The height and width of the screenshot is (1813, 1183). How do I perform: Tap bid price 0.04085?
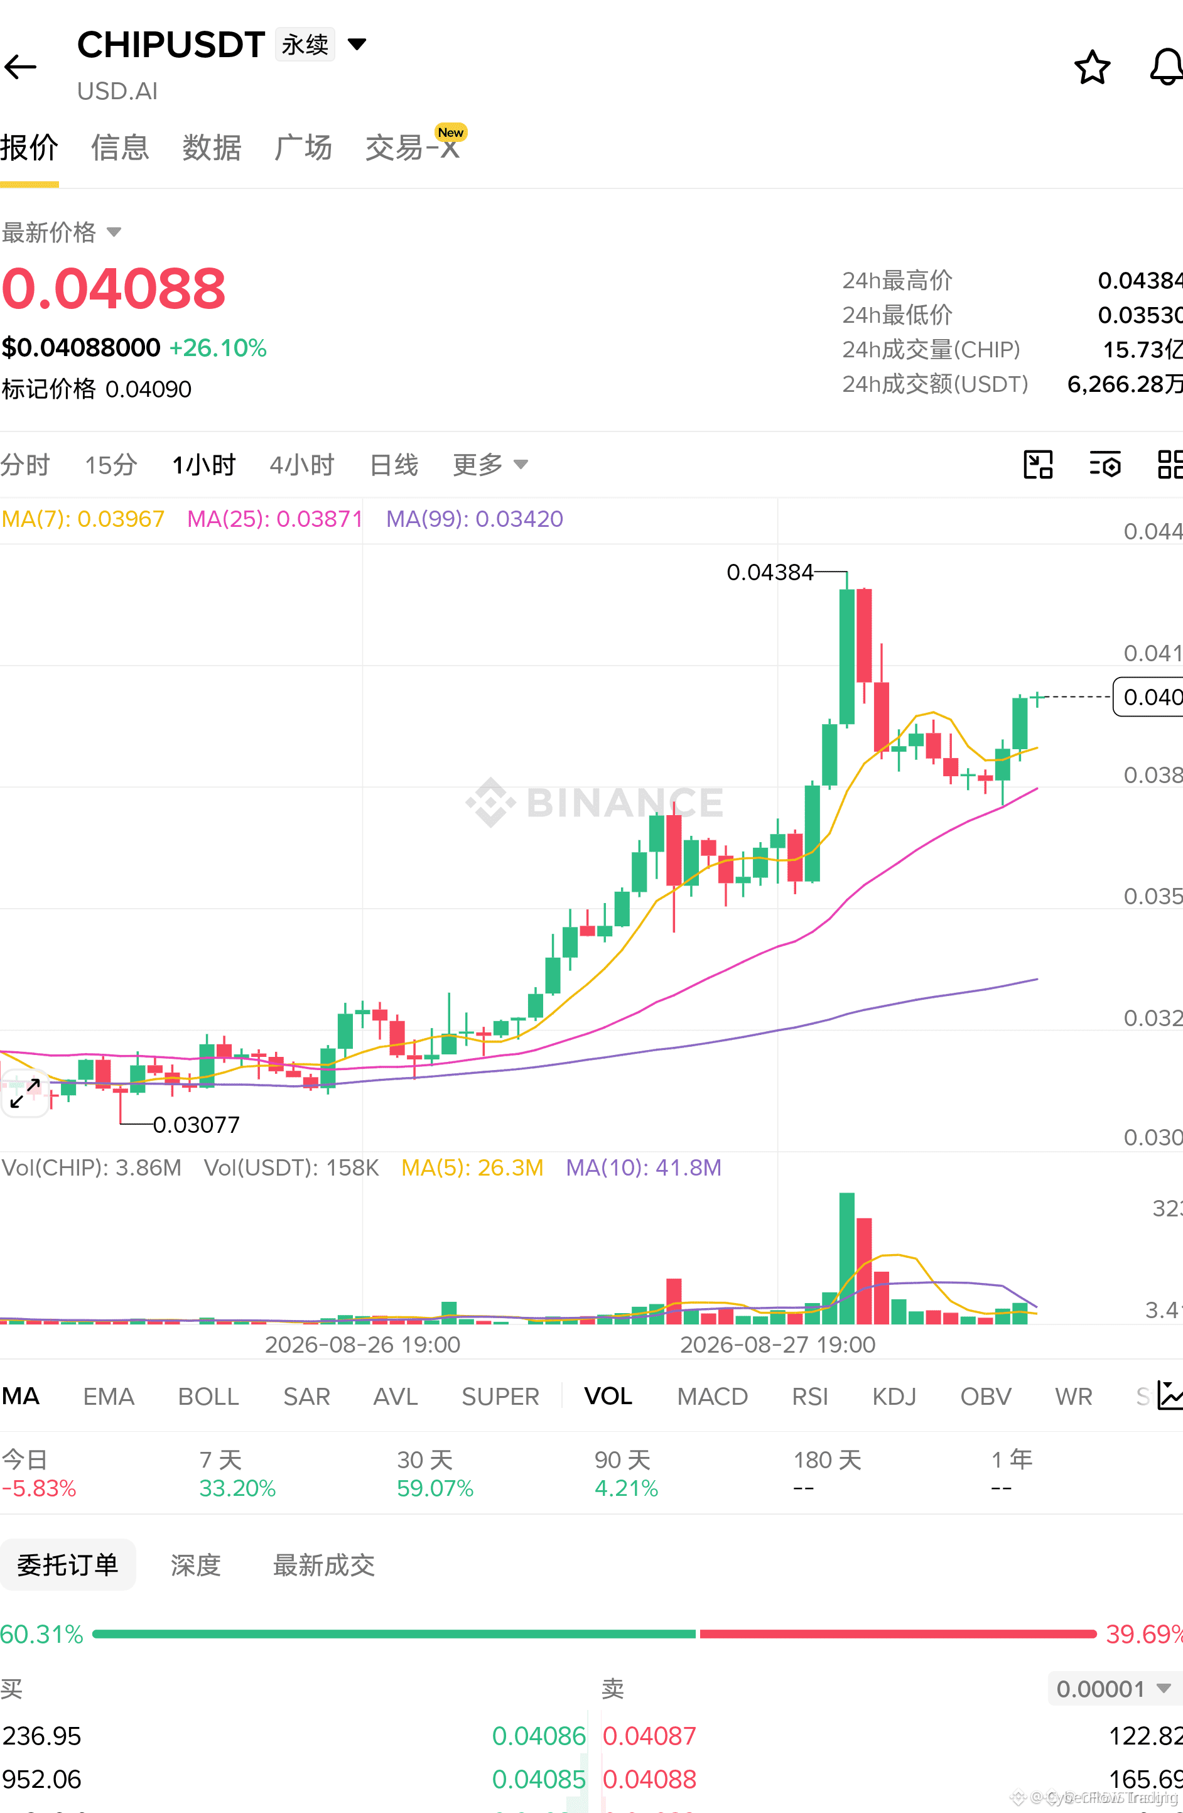click(x=539, y=1780)
